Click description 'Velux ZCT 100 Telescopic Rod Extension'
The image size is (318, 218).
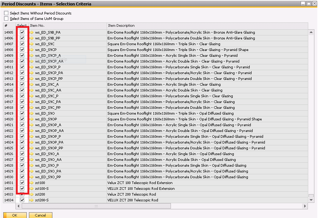click(x=140, y=183)
